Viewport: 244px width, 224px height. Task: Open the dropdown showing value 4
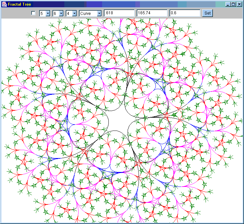(x=71, y=13)
